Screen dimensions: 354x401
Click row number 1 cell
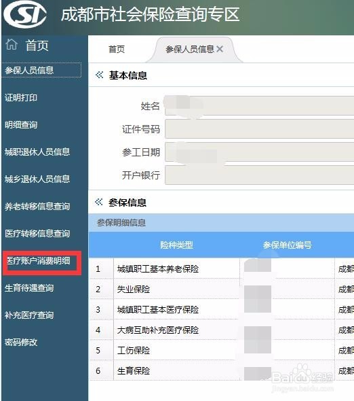coord(101,268)
